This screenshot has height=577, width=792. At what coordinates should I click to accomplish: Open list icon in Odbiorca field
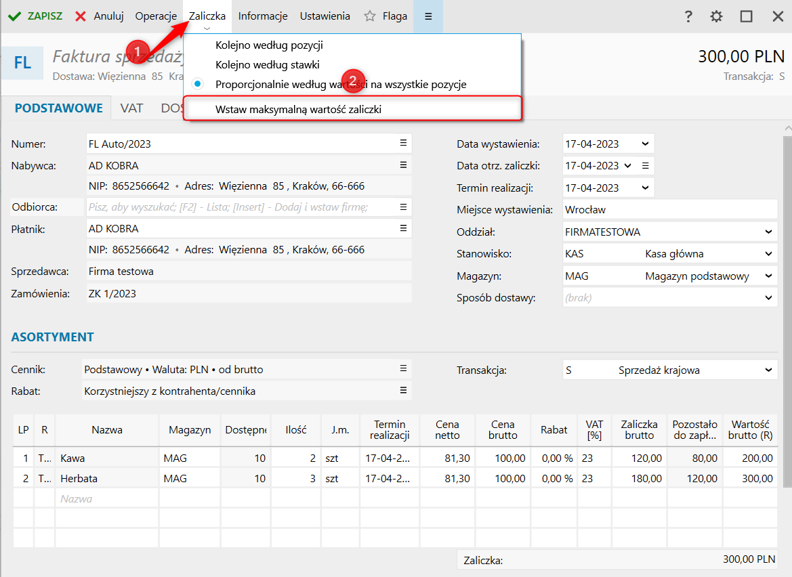(403, 207)
